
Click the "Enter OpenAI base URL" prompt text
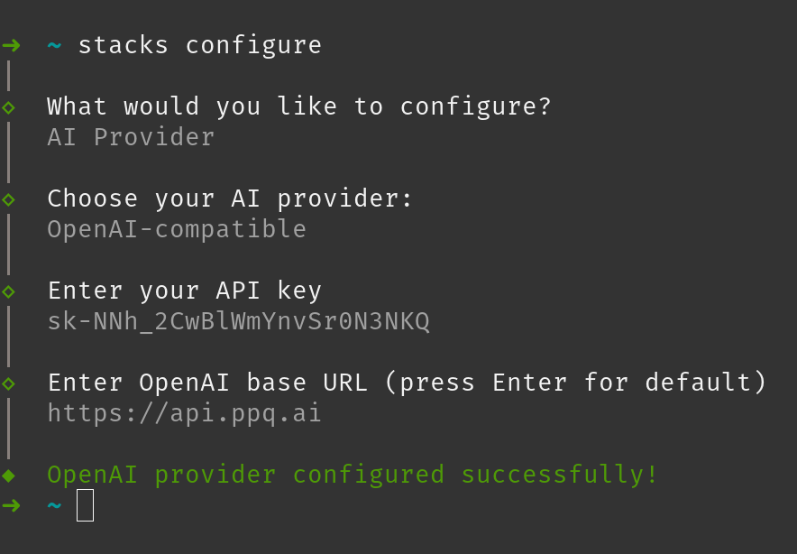pos(407,383)
